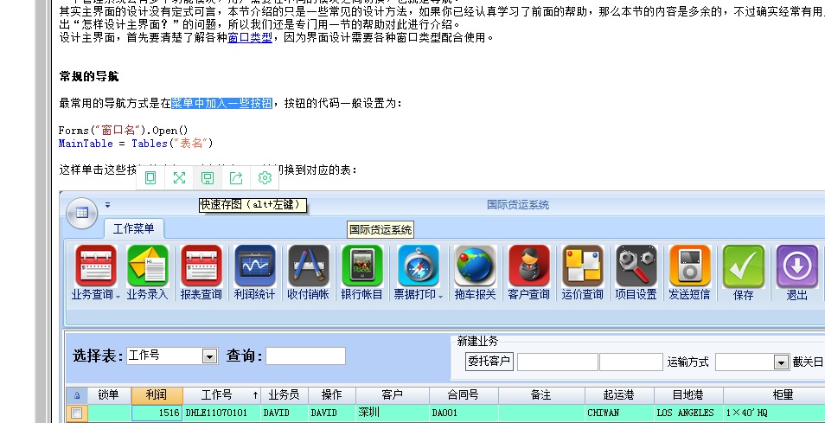This screenshot has width=825, height=423.
Task: Click the green 保存 save checkmark
Action: (x=743, y=266)
